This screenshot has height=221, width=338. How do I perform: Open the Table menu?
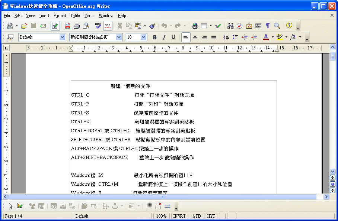pos(75,16)
